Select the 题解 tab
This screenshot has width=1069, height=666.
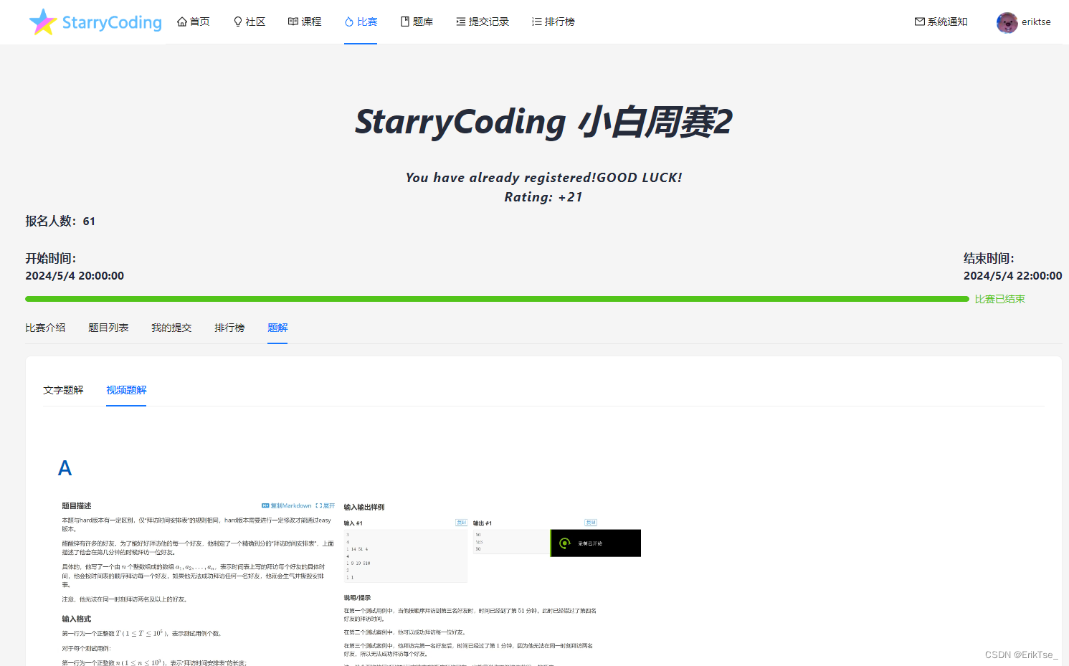[x=277, y=328]
